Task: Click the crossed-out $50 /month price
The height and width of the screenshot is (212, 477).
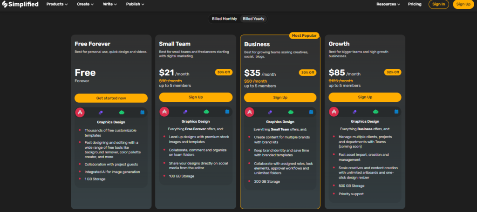Action: pyautogui.click(x=256, y=81)
